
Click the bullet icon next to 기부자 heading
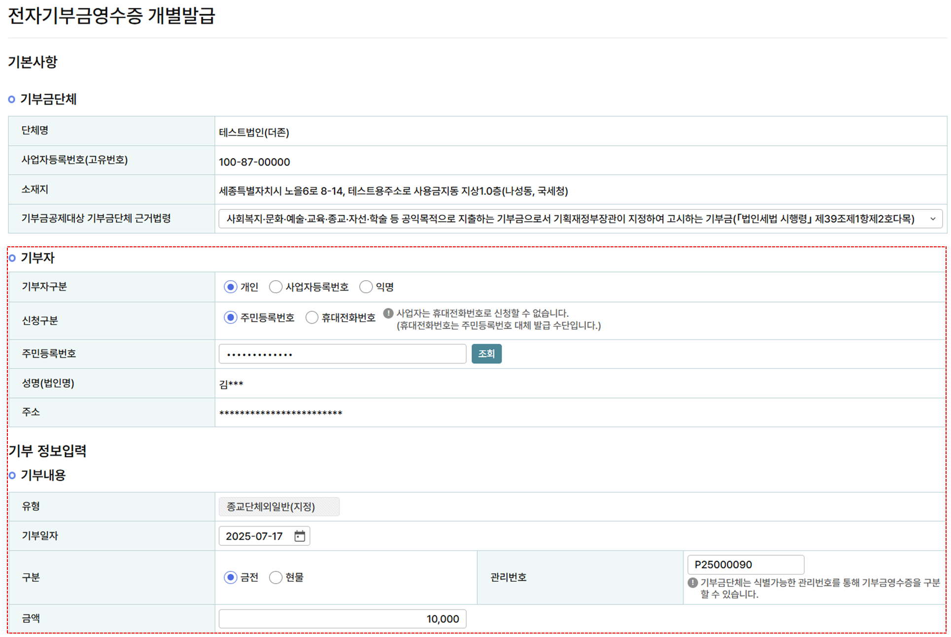[x=12, y=258]
